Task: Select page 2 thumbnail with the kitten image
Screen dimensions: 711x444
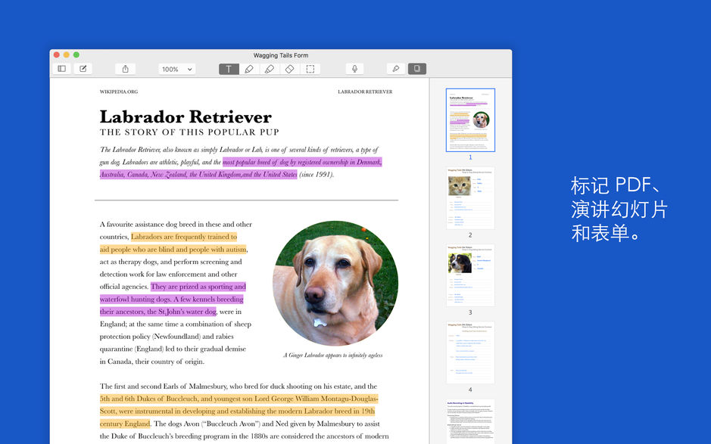Action: [470, 197]
